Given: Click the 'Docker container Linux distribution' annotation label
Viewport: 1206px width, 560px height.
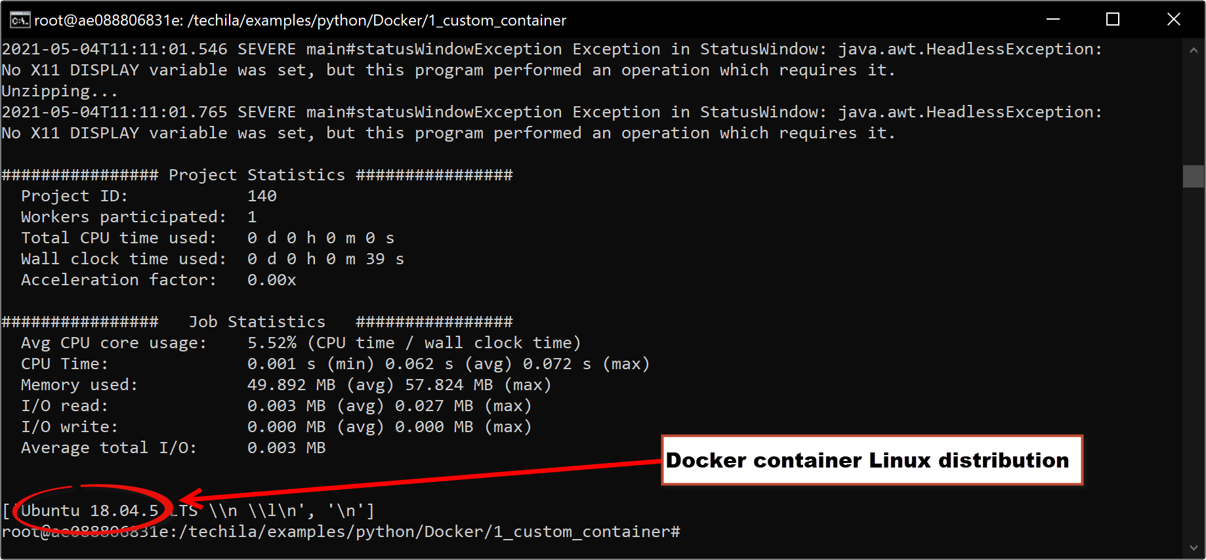Looking at the screenshot, I should coord(867,460).
